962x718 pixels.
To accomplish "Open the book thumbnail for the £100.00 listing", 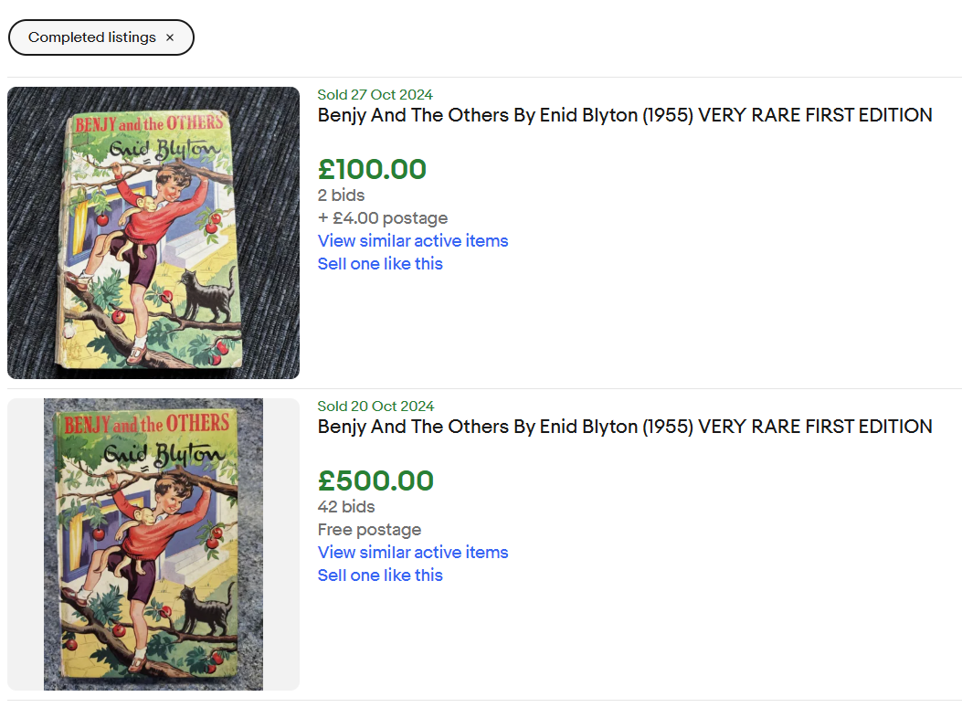I will pos(153,233).
